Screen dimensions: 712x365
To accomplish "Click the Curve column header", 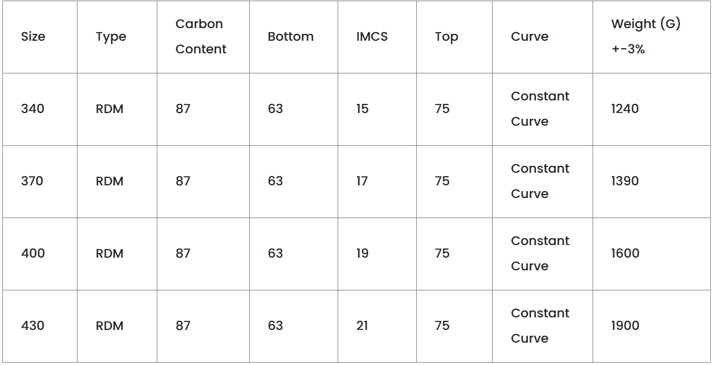I will pyautogui.click(x=529, y=37).
